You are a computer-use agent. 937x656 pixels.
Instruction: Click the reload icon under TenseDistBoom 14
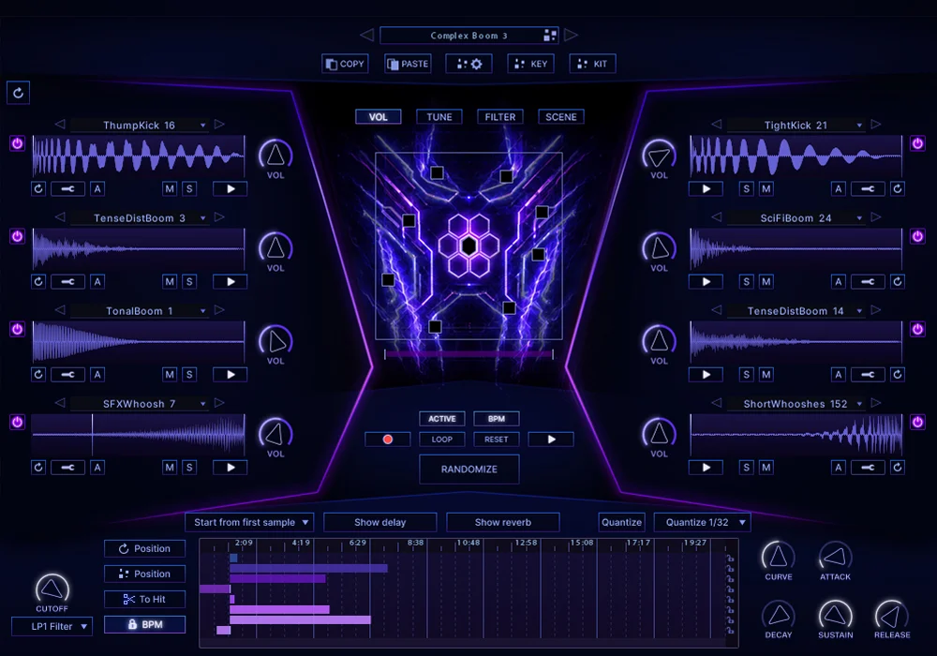tap(897, 375)
